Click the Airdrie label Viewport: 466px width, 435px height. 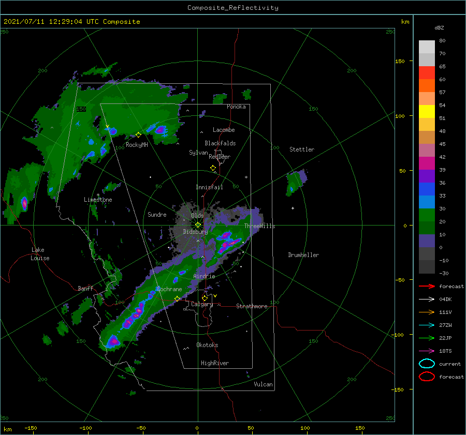click(204, 276)
